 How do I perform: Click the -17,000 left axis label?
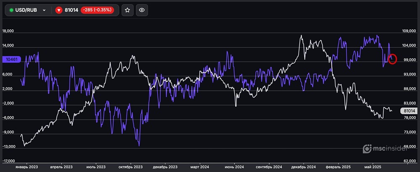(8, 161)
